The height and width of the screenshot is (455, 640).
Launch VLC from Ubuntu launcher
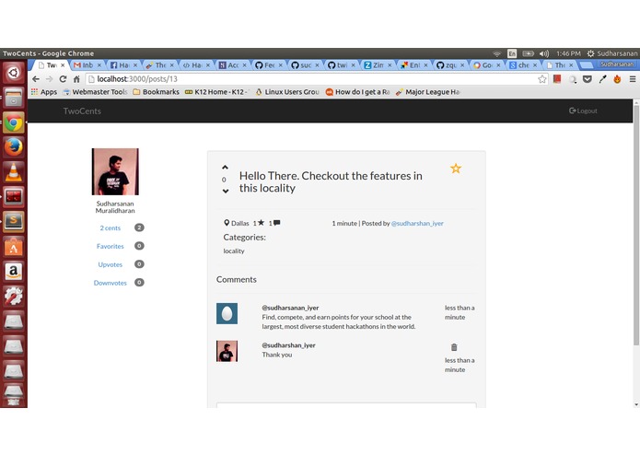14,172
